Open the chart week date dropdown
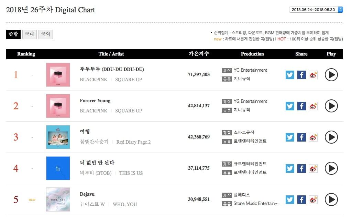The width and height of the screenshot is (352, 218). pyautogui.click(x=316, y=10)
